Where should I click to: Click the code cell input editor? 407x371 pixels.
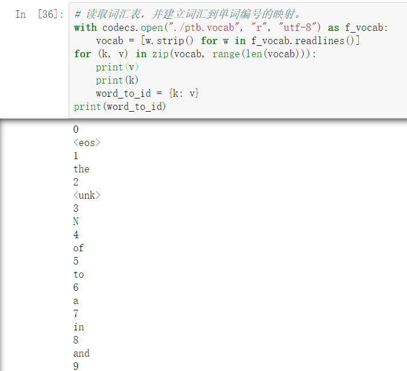coord(238,60)
